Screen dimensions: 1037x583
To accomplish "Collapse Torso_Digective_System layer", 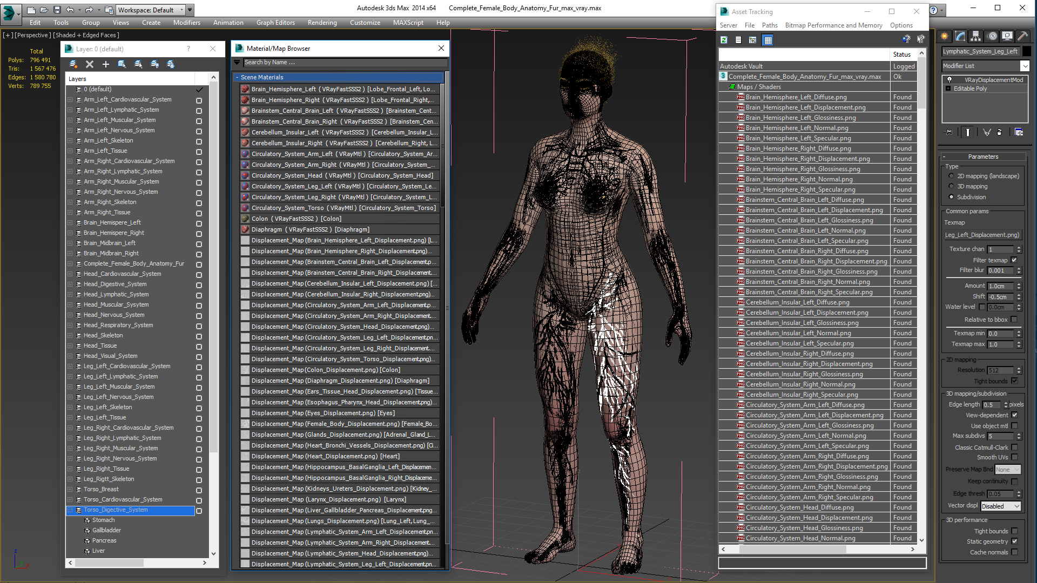I will click(70, 510).
